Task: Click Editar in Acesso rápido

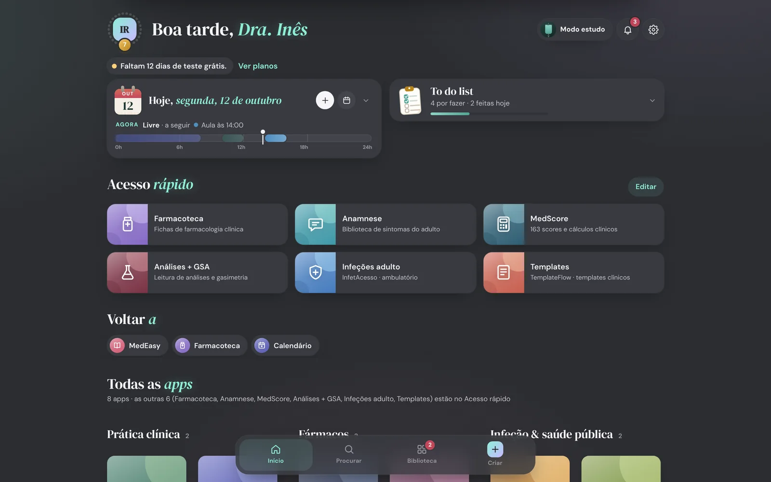Action: tap(646, 187)
